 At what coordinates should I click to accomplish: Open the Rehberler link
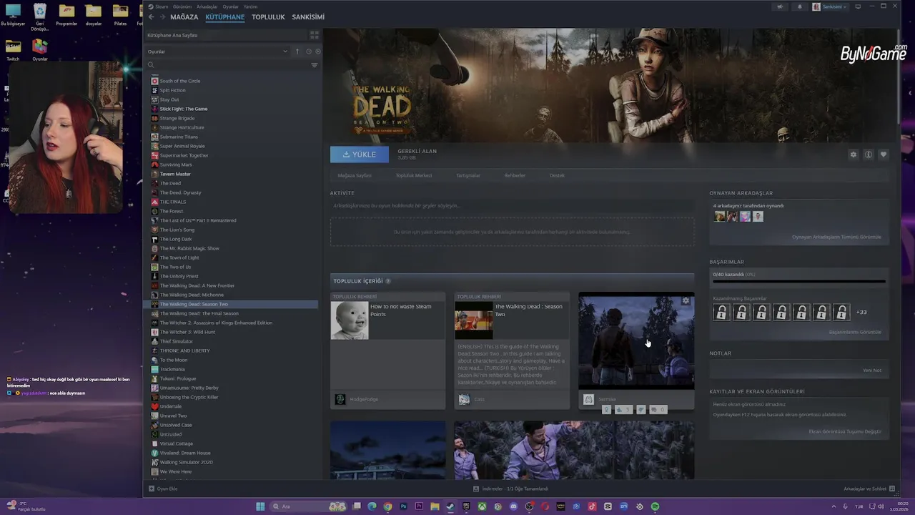[515, 175]
